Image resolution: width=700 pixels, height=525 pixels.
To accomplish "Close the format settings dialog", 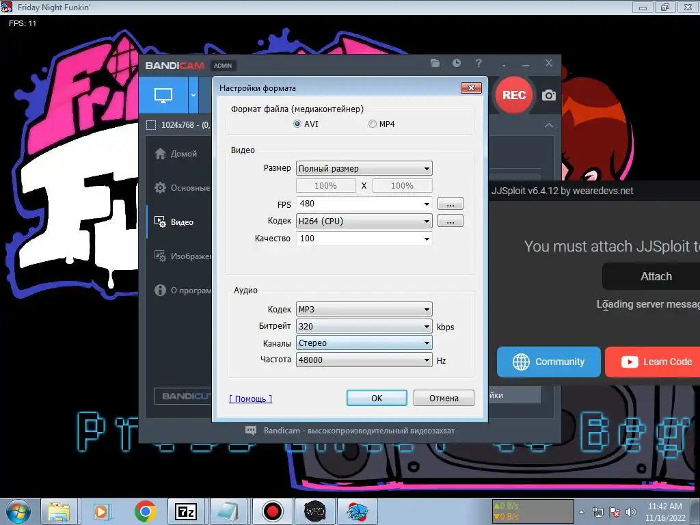I will pos(471,88).
